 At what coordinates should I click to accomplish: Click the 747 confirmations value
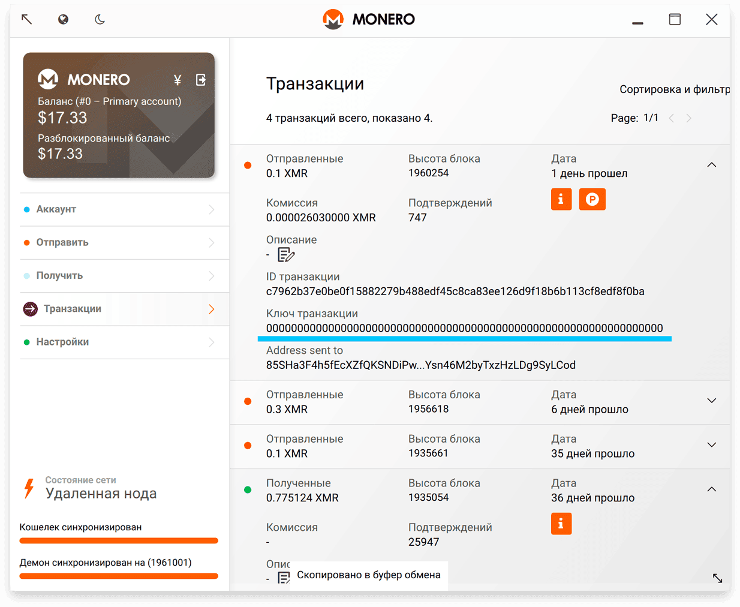[x=417, y=218]
